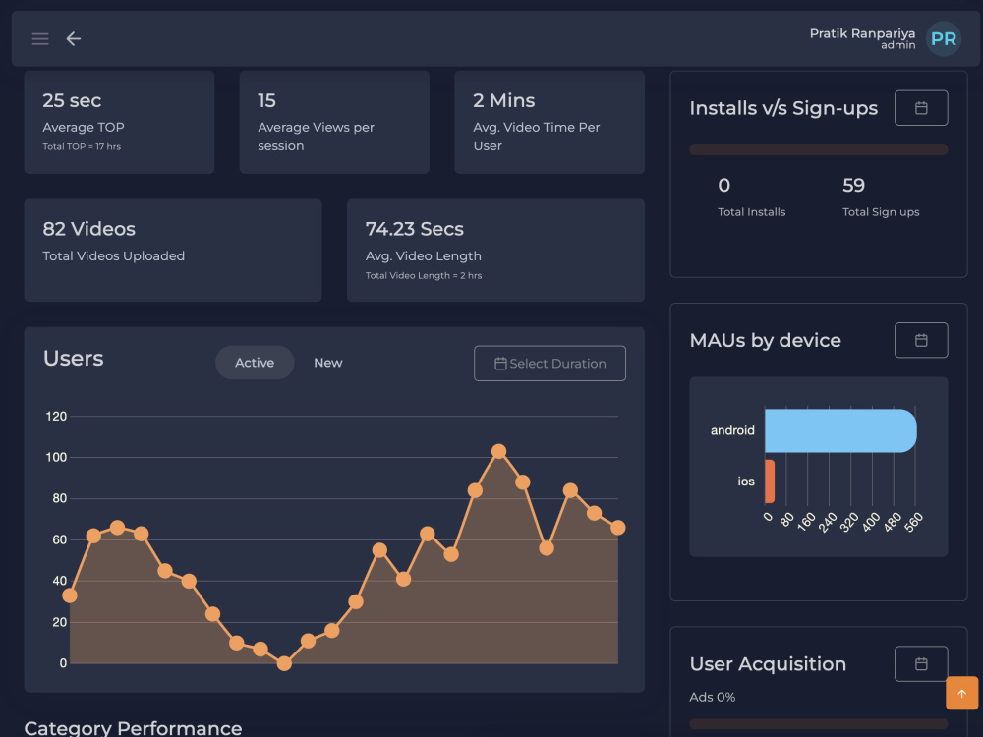Click the 2 Mins Avg Video Time card
The width and height of the screenshot is (983, 737).
(549, 122)
